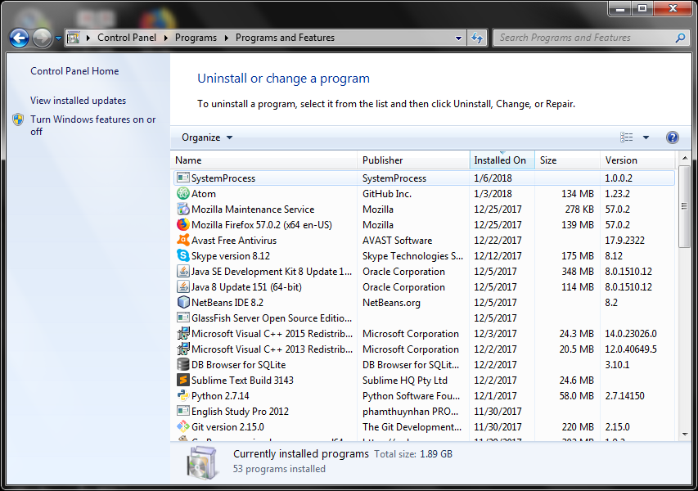Click the Sublime Text icon

[183, 381]
